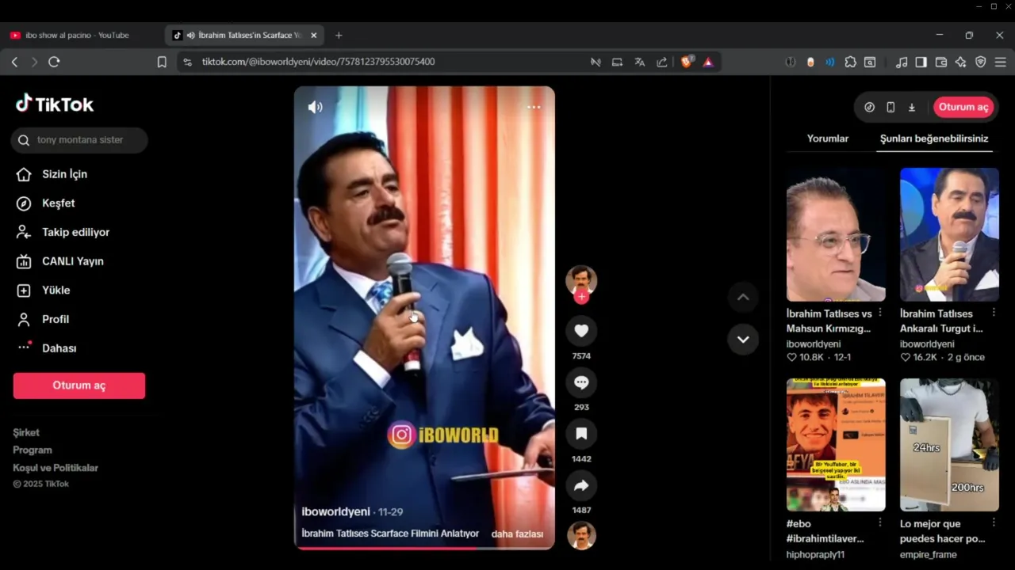Click the sidebar Oturum aç button
Screen dimensions: 1015x570
pos(79,386)
